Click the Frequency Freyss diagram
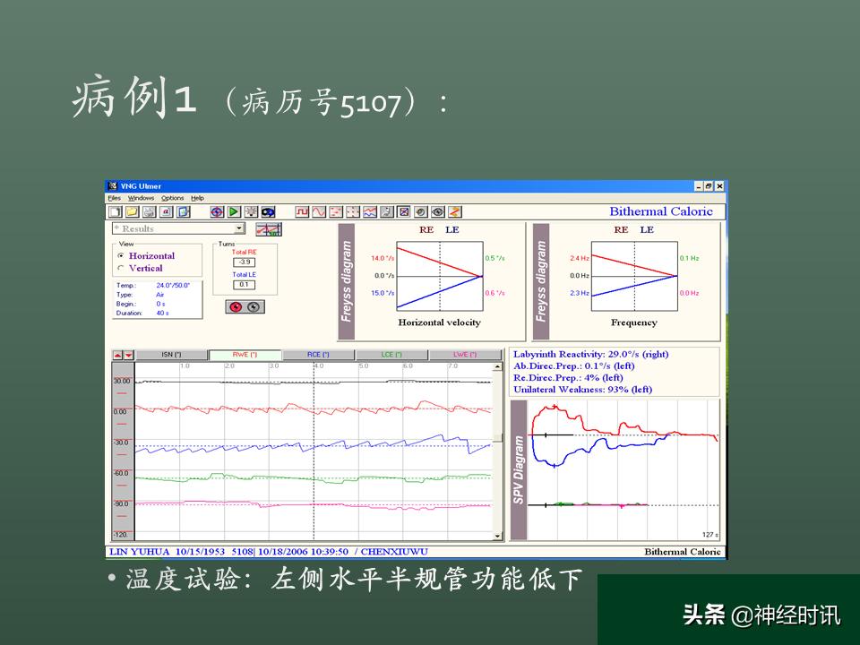Screen dimensions: 860x645 tap(634, 277)
